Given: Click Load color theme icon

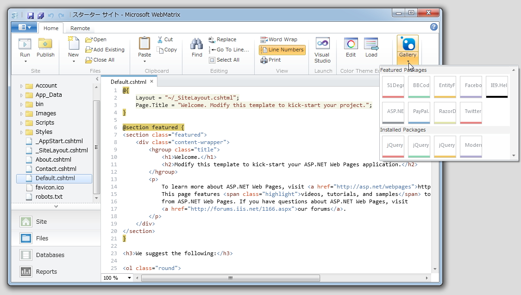Looking at the screenshot, I should coord(371,44).
